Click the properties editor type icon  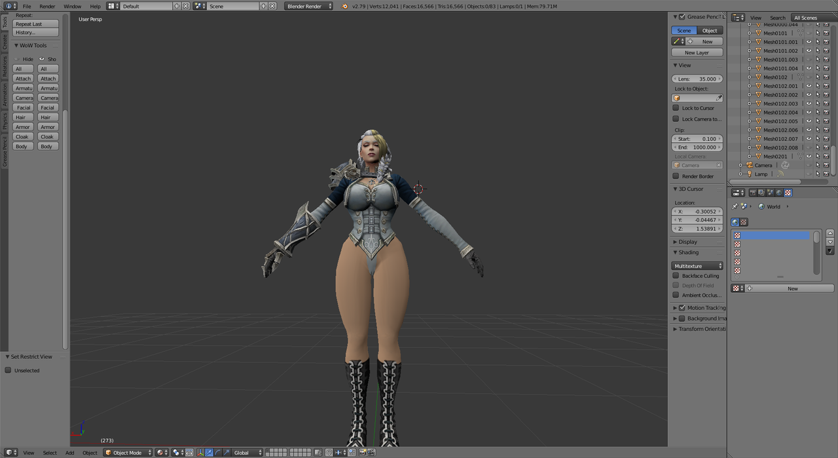pos(738,193)
